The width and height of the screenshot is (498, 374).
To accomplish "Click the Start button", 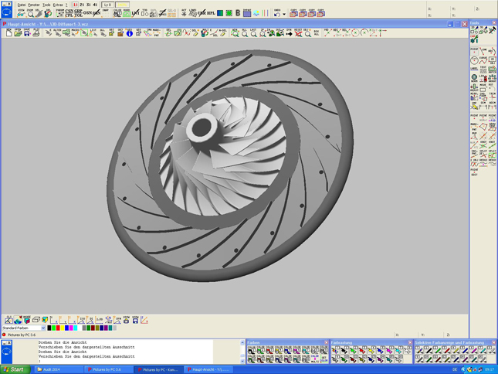I will (x=14, y=369).
